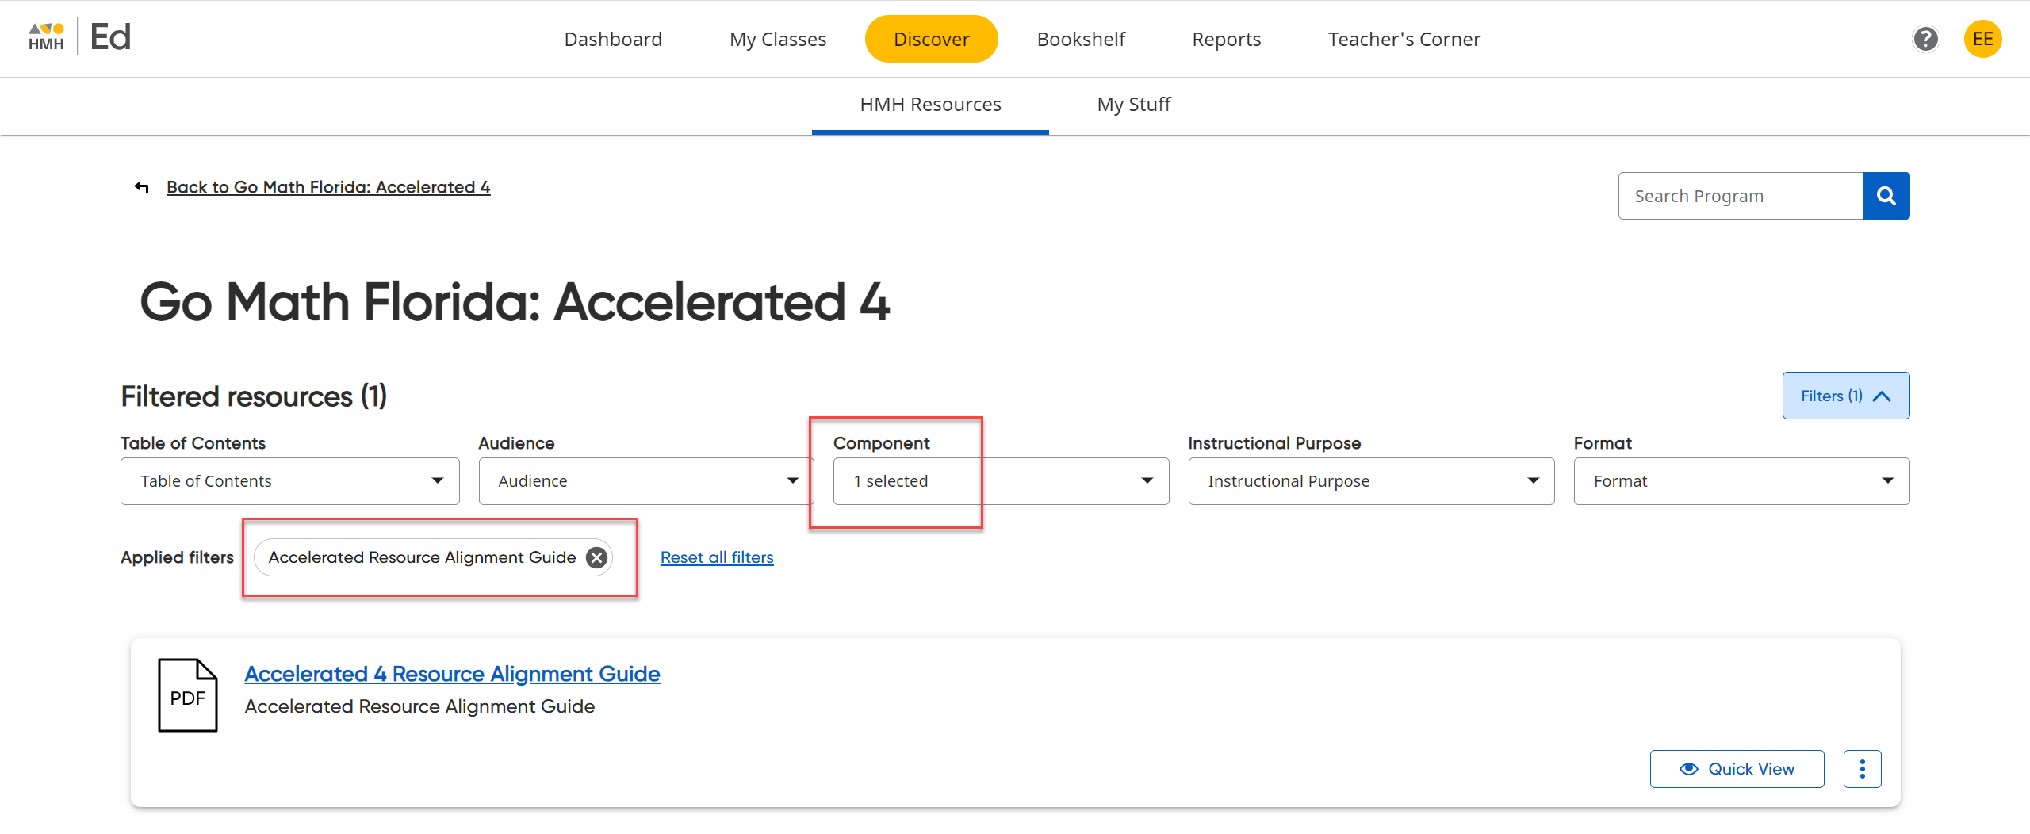The width and height of the screenshot is (2030, 834).
Task: Click the search magnifier icon
Action: pos(1886,195)
